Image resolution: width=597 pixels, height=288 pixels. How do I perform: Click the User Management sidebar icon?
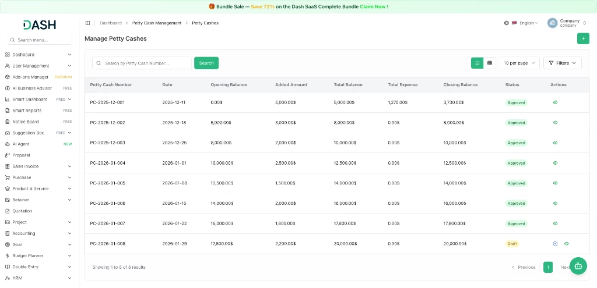click(x=7, y=66)
